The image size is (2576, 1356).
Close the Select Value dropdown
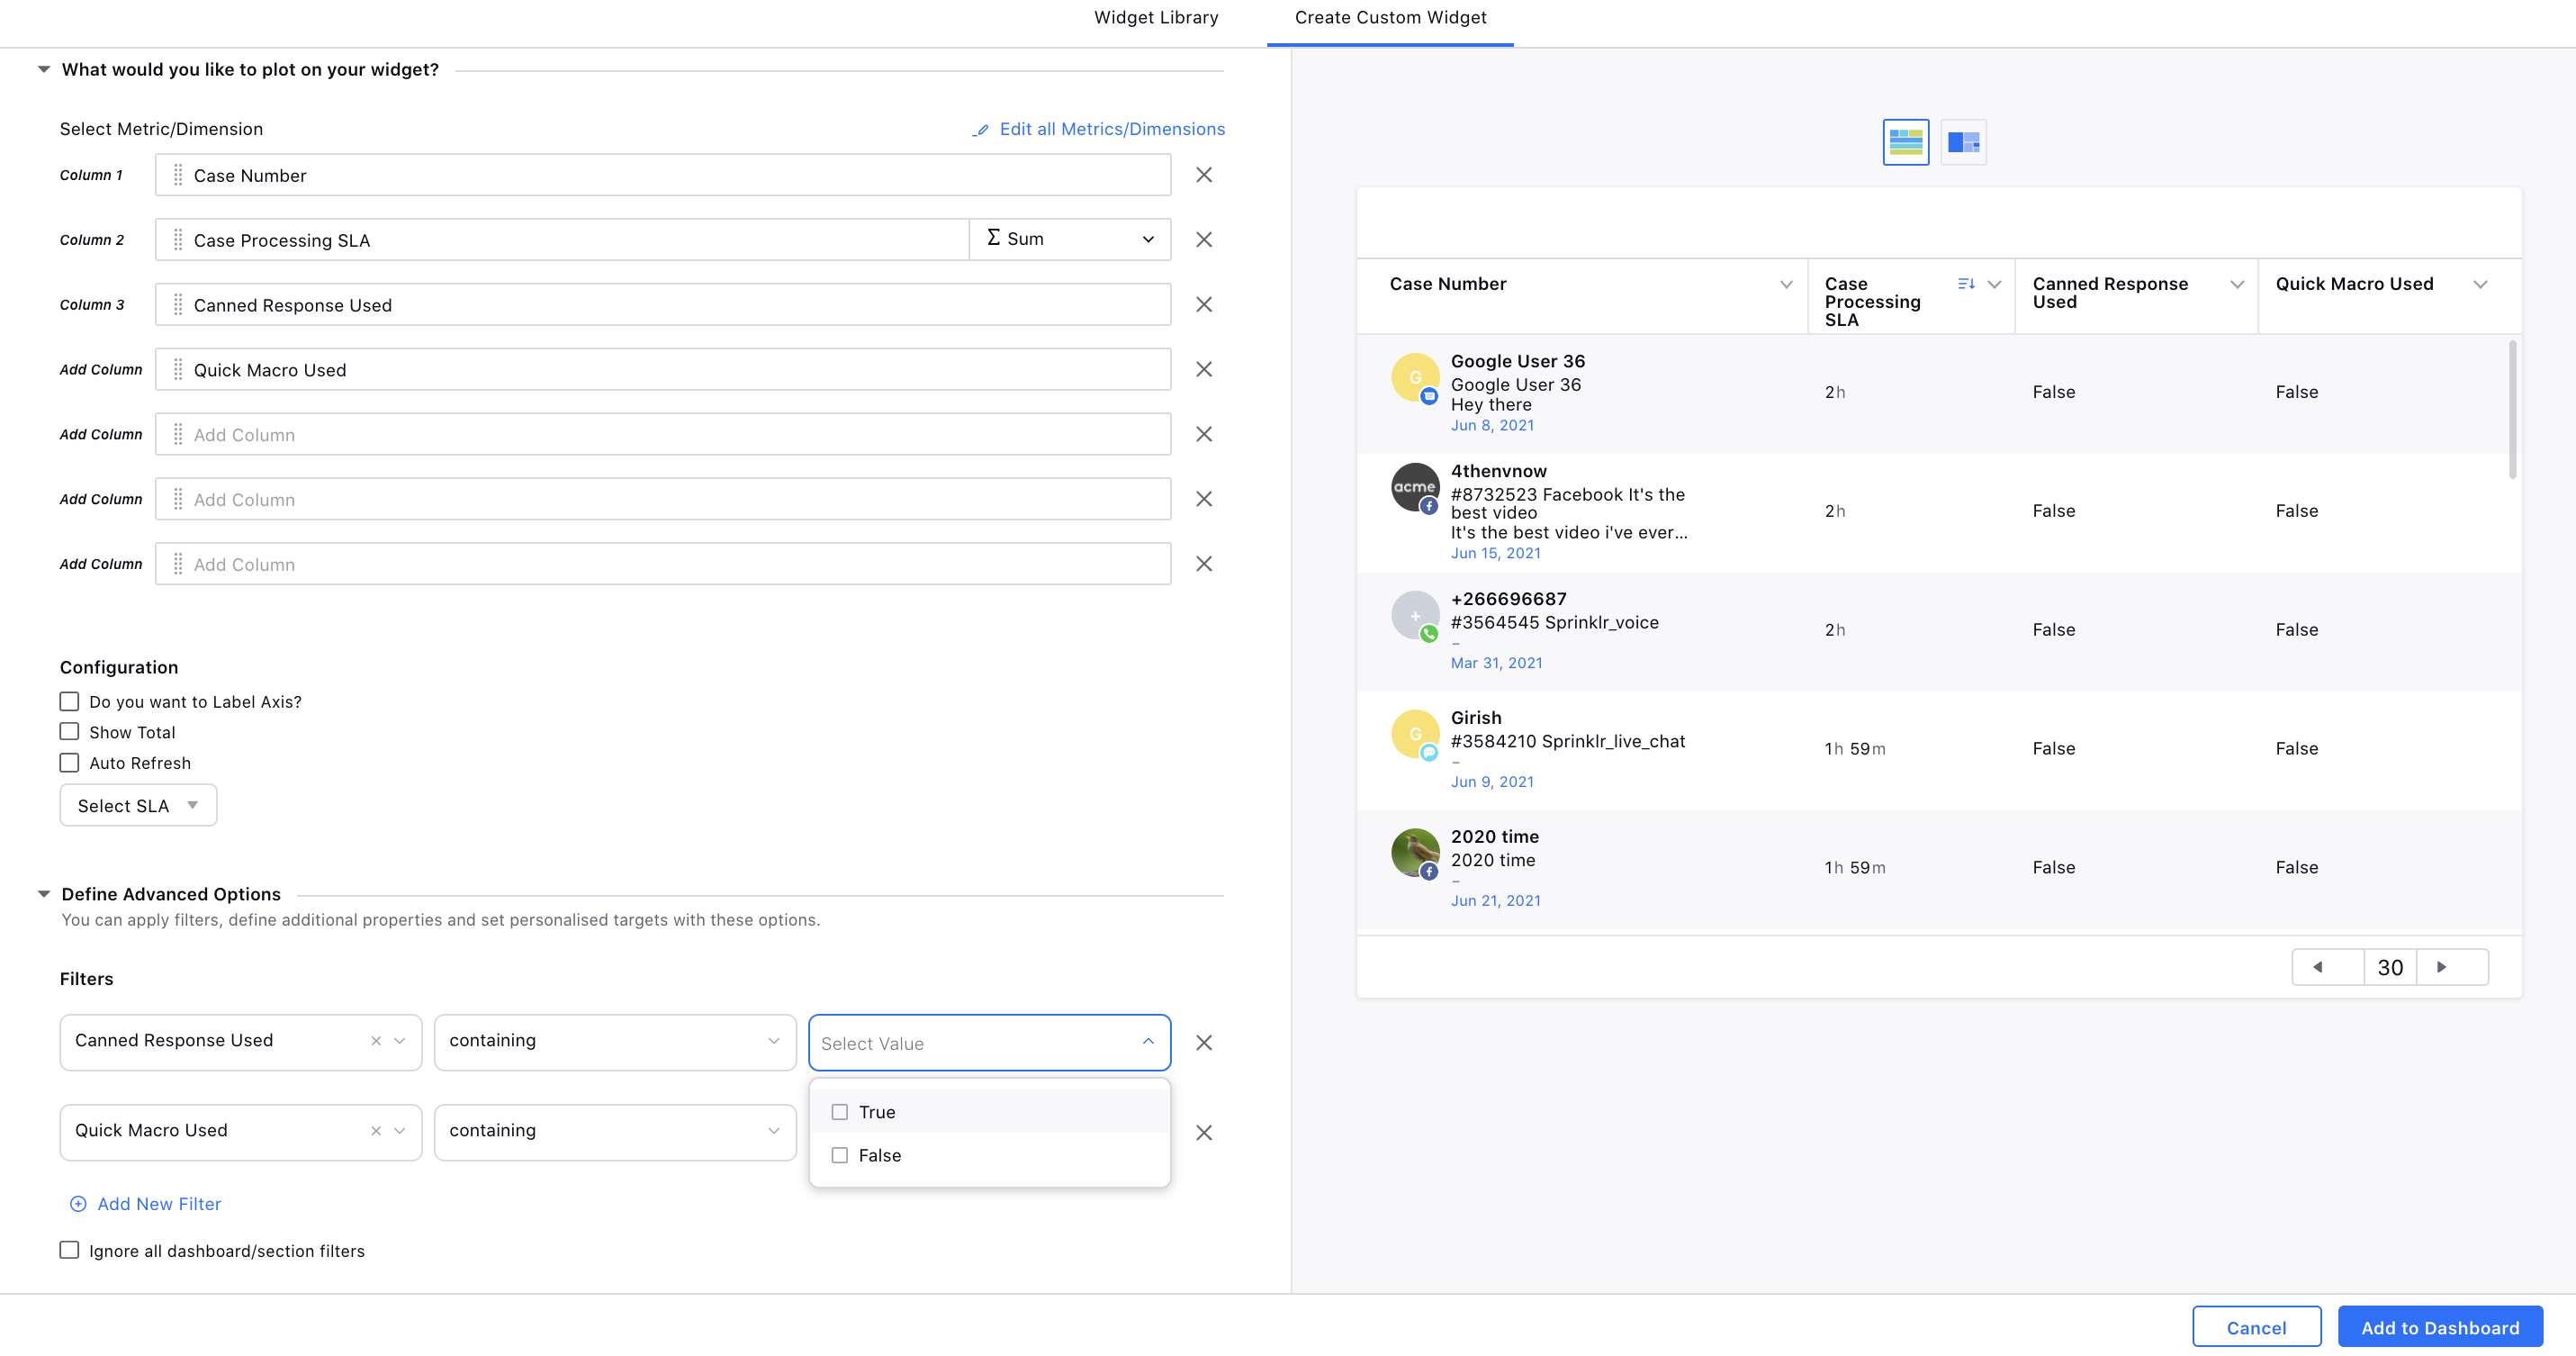(x=1148, y=1042)
